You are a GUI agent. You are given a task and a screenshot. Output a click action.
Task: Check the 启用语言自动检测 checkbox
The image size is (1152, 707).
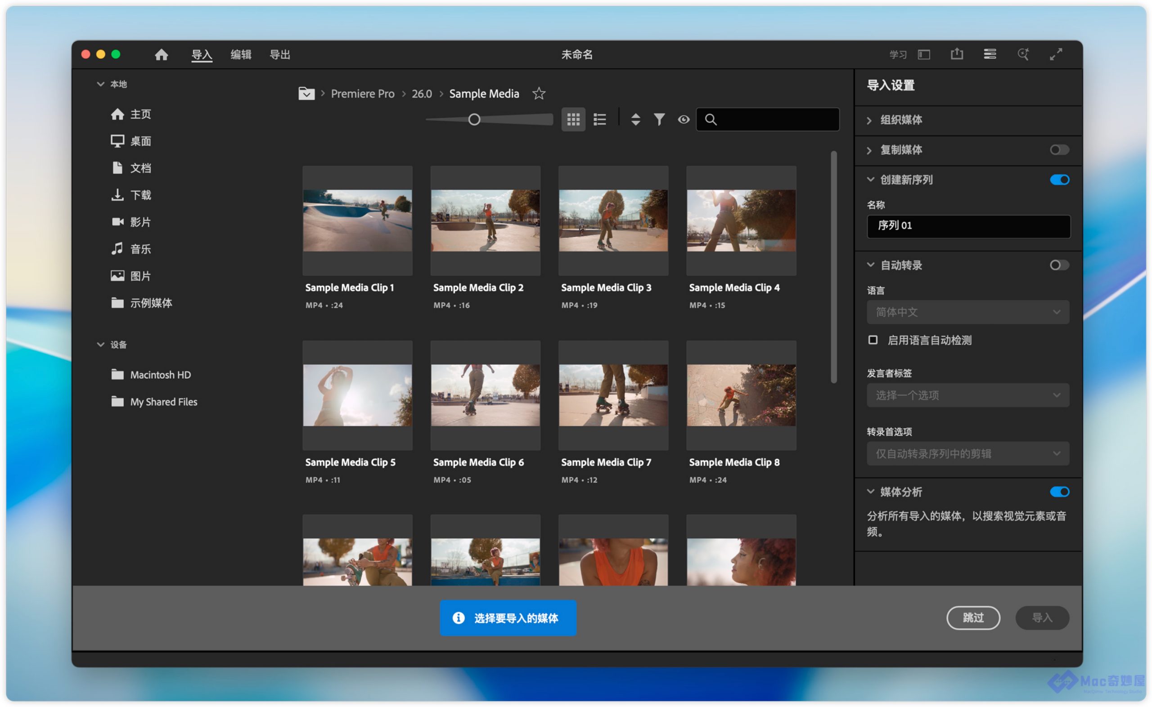[x=872, y=340]
